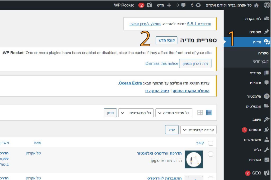Click the pages icon beside עמודים
The image size is (271, 180).
(267, 73)
